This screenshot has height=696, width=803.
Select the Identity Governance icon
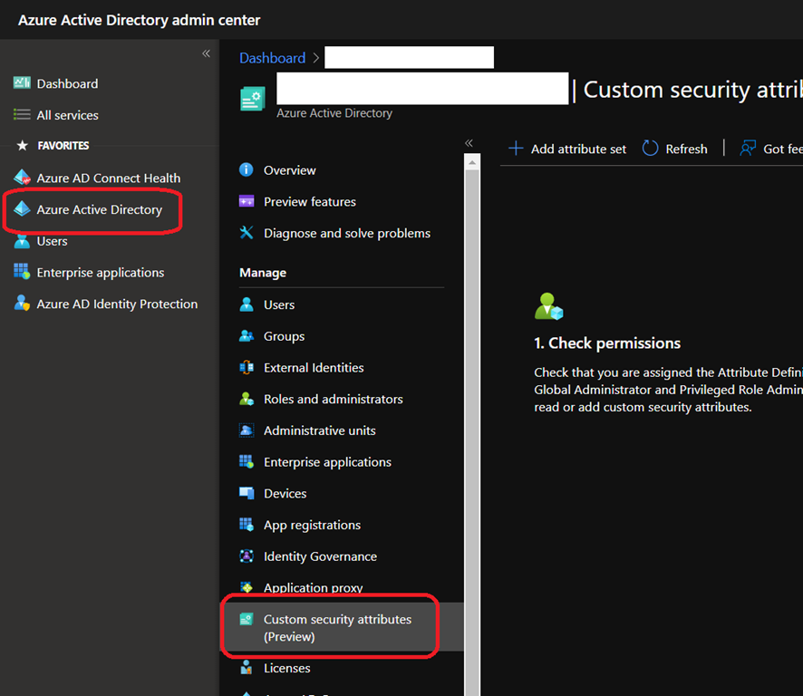pyautogui.click(x=247, y=556)
